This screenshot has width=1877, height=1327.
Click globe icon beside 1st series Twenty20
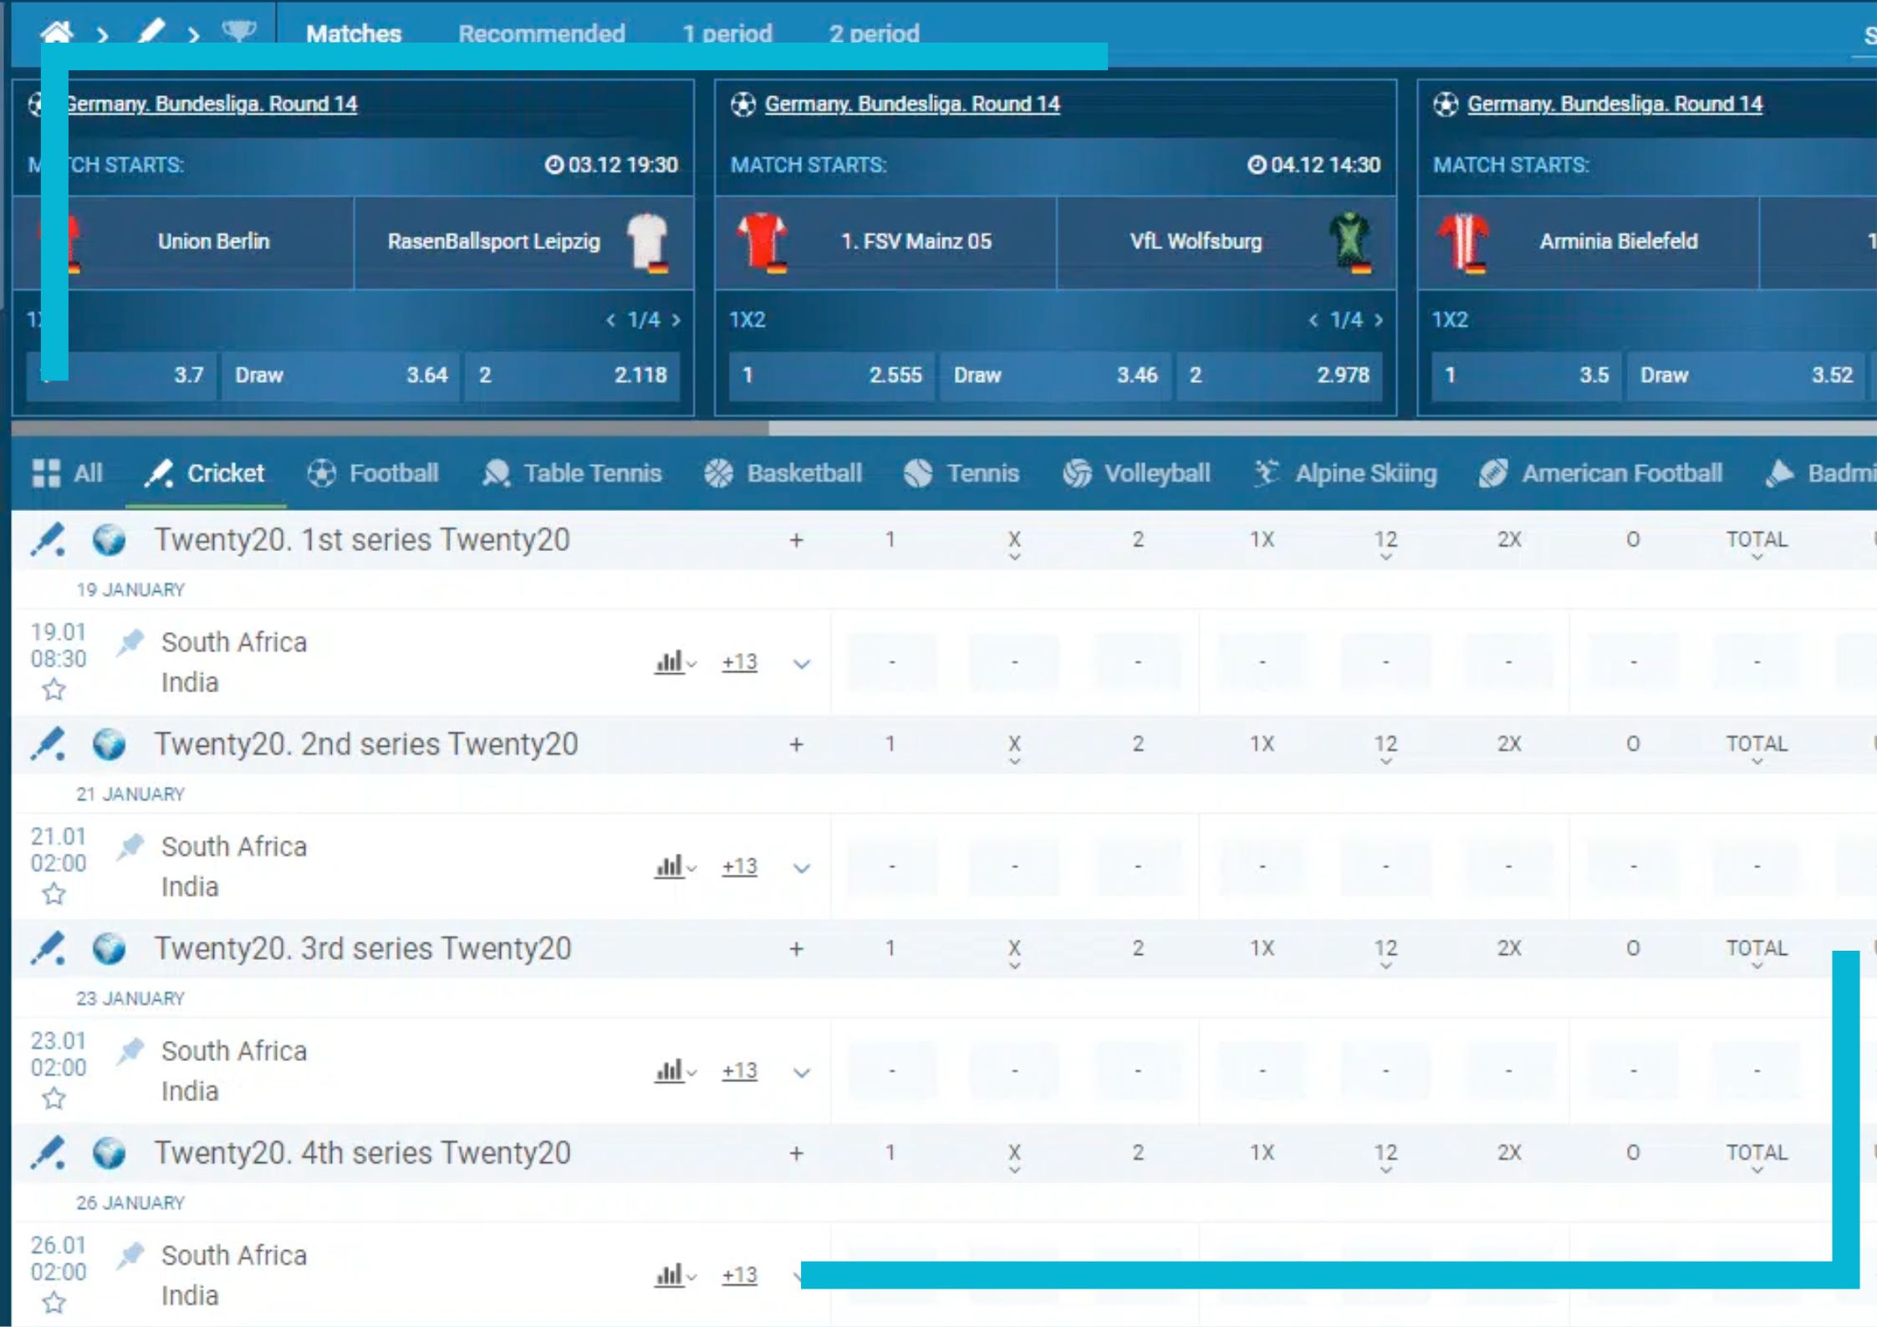(109, 540)
